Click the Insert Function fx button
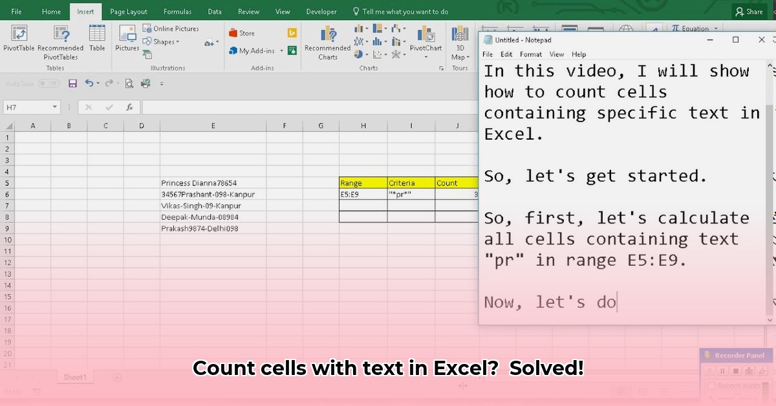Image resolution: width=776 pixels, height=406 pixels. [x=129, y=107]
